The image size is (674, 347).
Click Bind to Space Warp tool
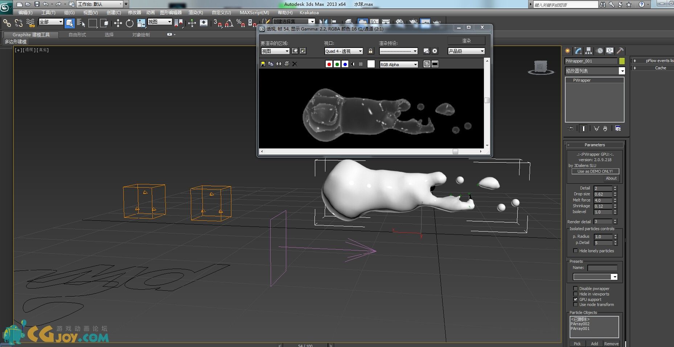[x=30, y=23]
